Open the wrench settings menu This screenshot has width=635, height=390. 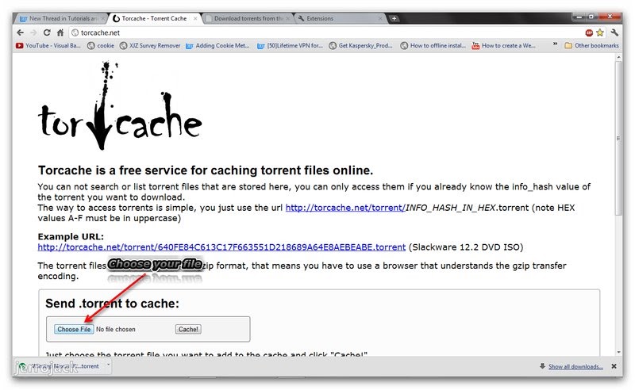tap(614, 32)
